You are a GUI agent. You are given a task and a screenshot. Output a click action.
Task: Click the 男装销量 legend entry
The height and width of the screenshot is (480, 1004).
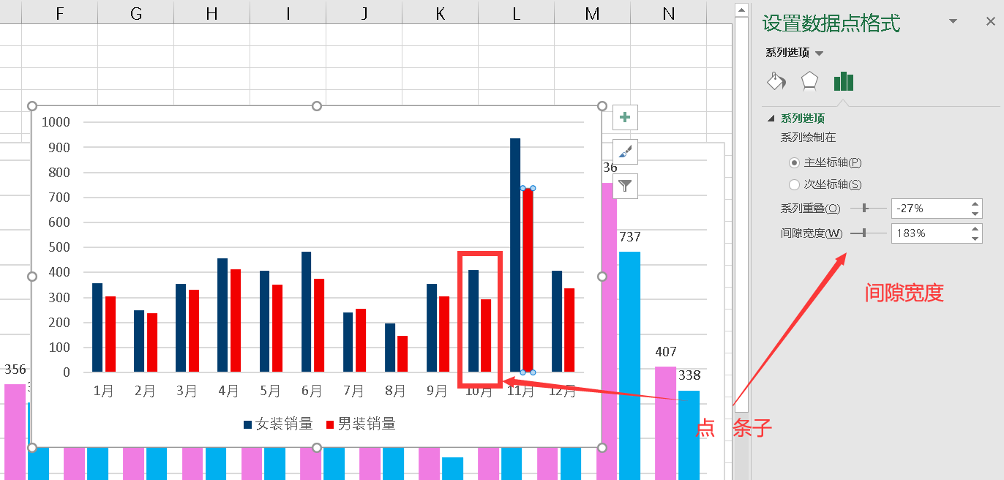pos(361,424)
